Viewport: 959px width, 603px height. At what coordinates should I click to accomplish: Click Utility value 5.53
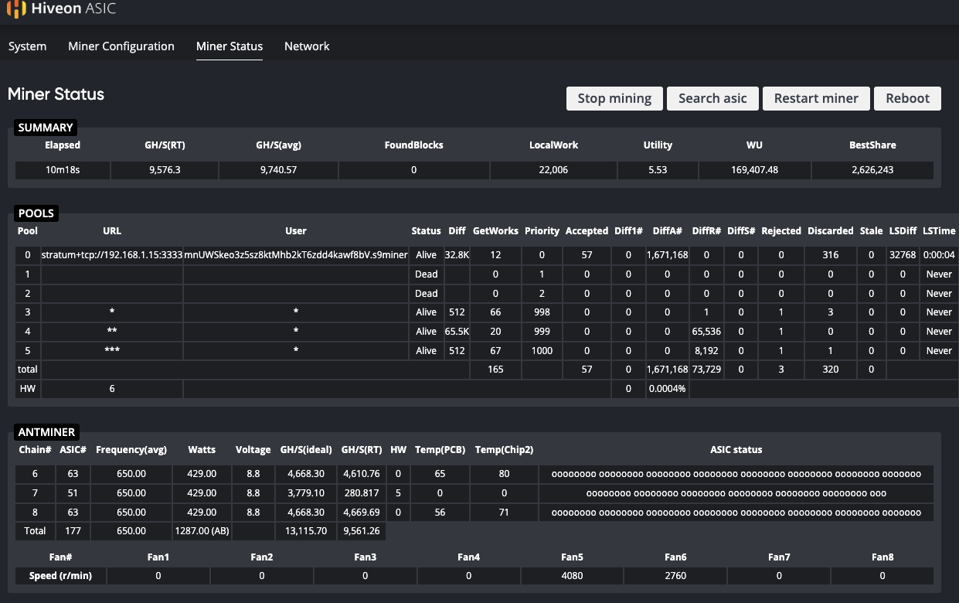[x=658, y=170]
